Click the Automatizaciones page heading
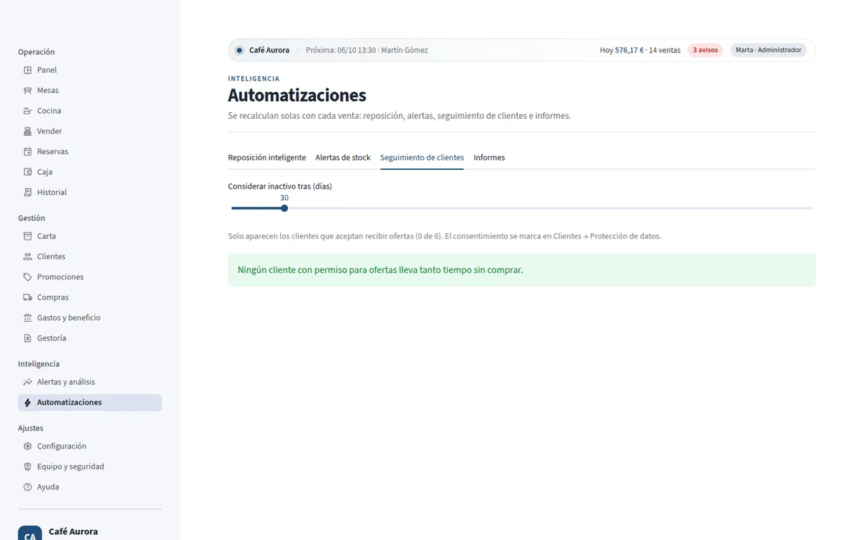The height and width of the screenshot is (540, 864). [x=297, y=95]
